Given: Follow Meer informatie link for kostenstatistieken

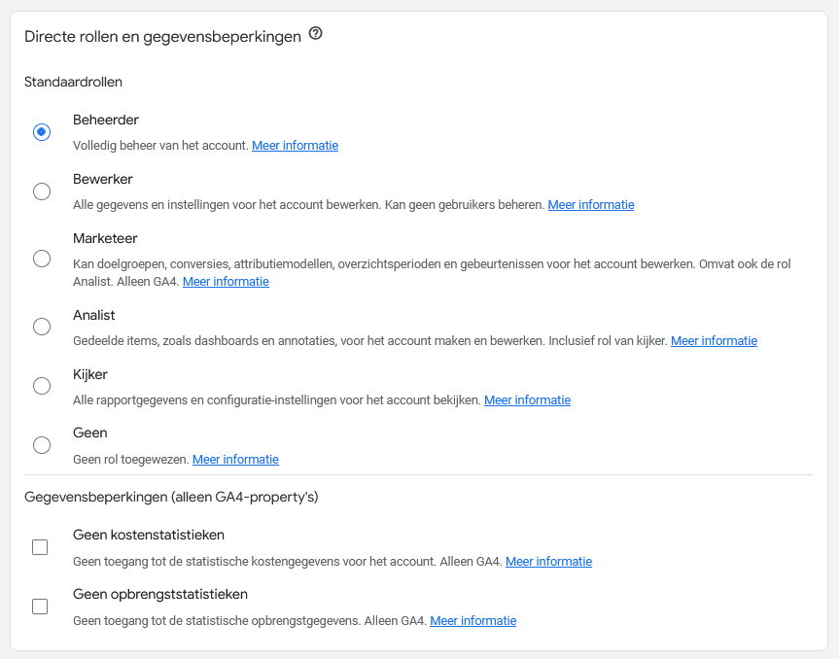Looking at the screenshot, I should 548,562.
